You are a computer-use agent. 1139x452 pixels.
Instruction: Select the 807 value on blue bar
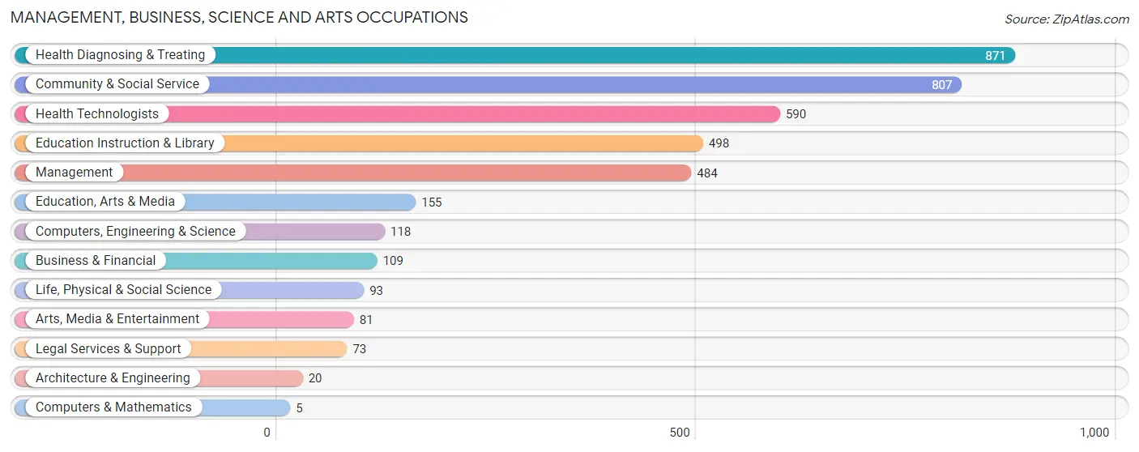[941, 85]
